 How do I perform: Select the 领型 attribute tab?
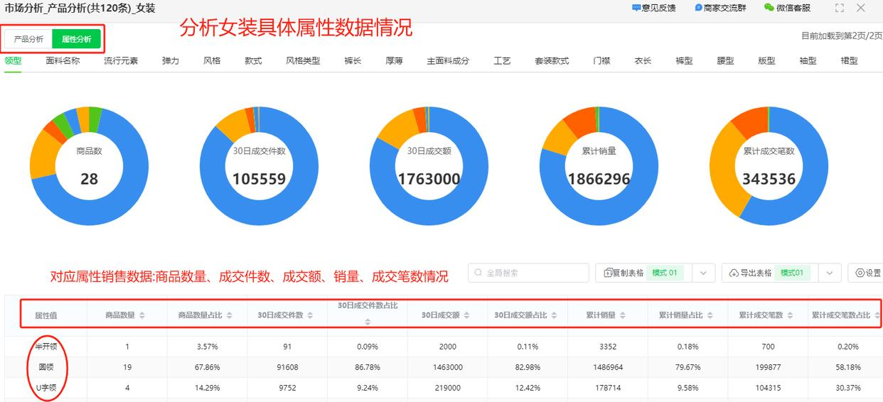click(13, 61)
